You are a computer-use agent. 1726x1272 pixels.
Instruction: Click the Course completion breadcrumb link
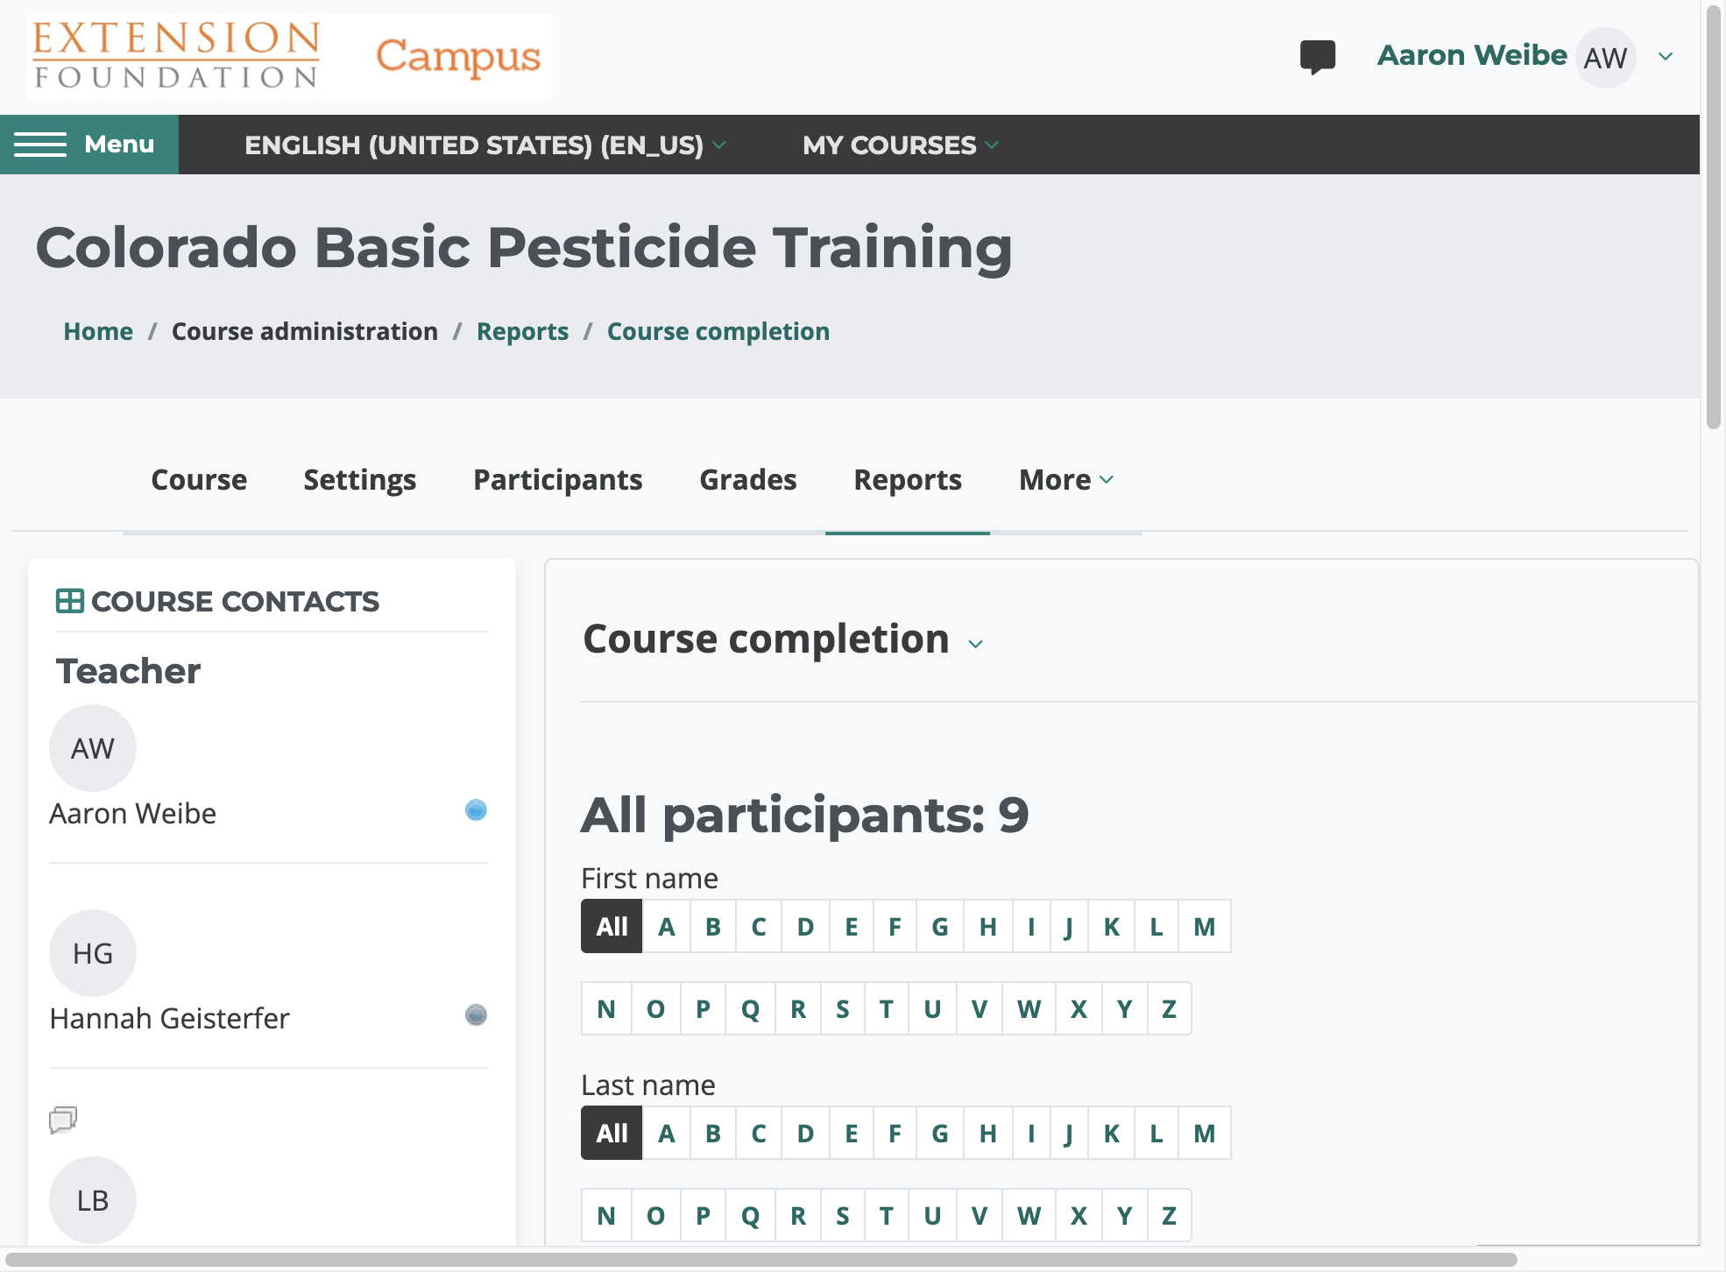tap(718, 331)
